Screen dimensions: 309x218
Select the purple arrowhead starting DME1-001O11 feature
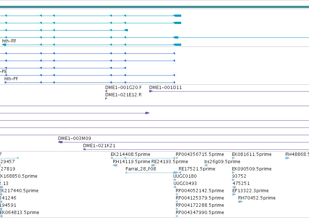151,91
